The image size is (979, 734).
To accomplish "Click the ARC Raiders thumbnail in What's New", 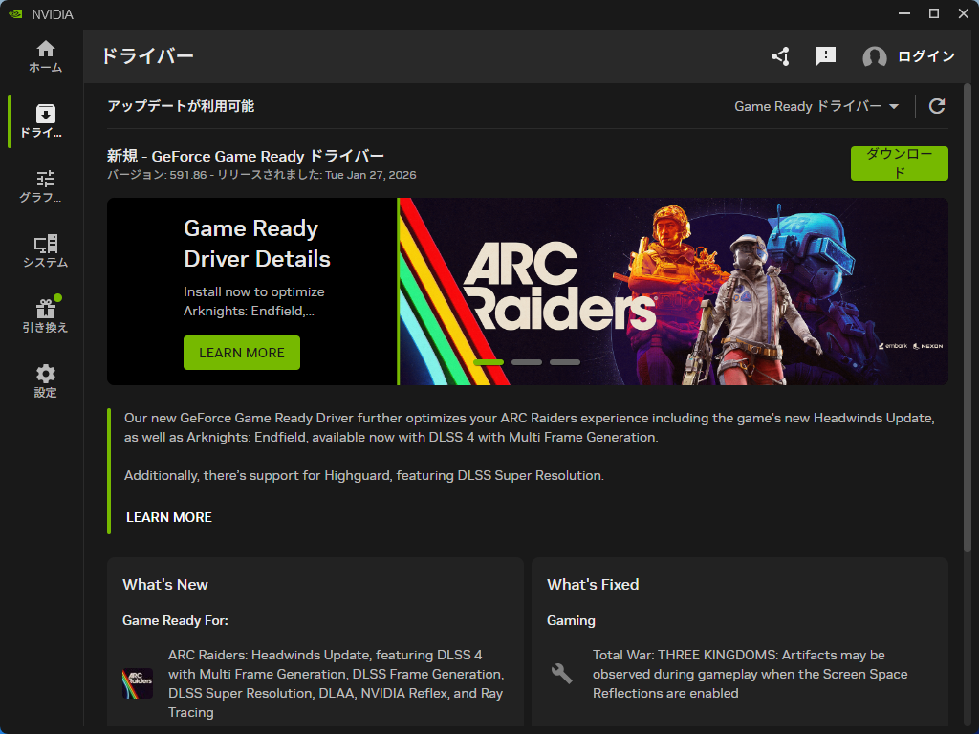I will tap(137, 684).
